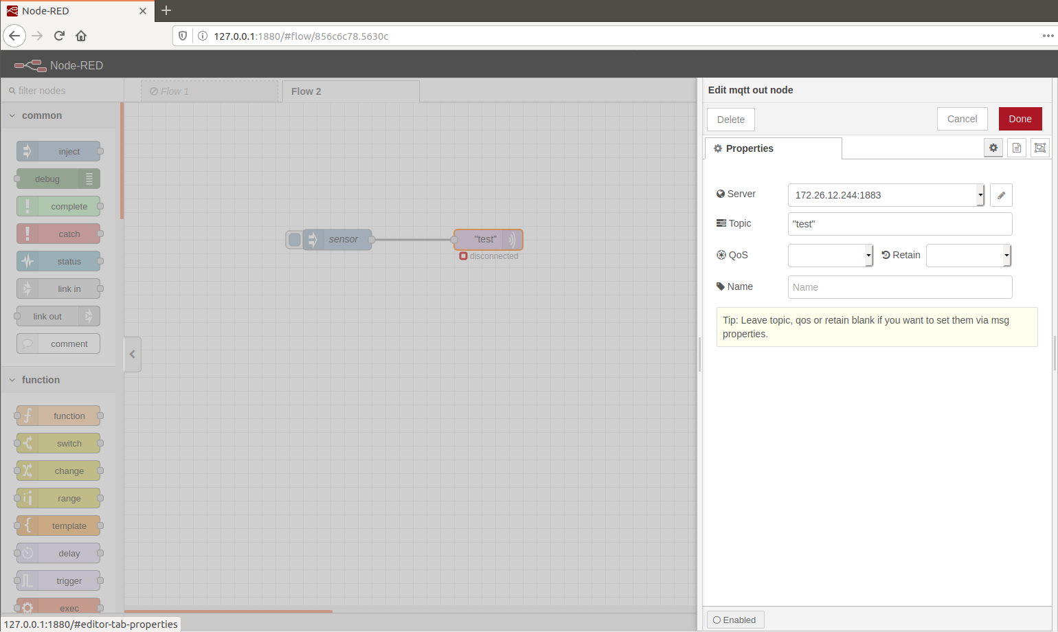This screenshot has width=1058, height=632.
Task: Select the range node in the palette
Action: tap(58, 498)
